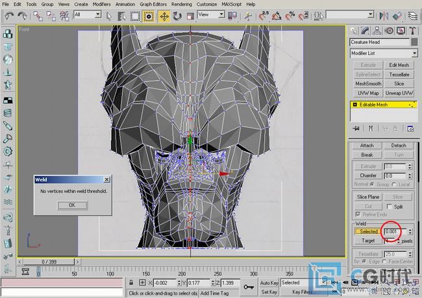Switch to the Create command panel tab
Viewport: 422px width, 298px height.
tap(354, 31)
